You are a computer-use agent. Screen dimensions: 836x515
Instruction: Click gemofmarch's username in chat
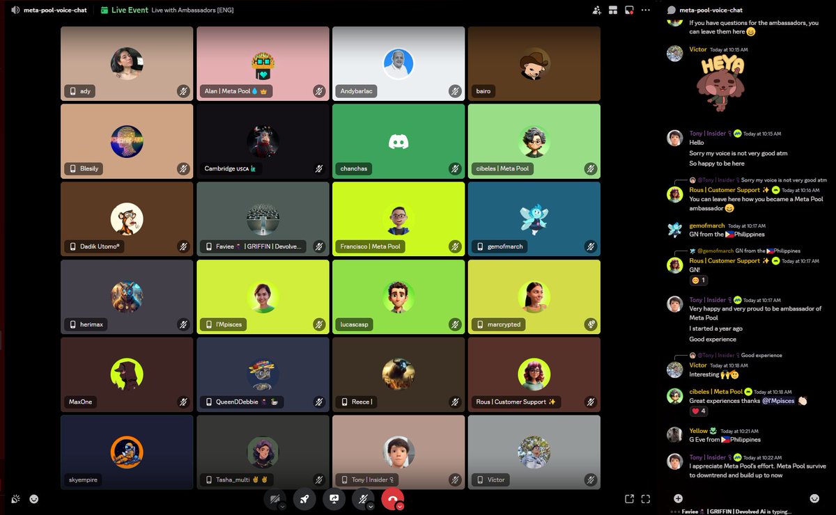tap(707, 225)
